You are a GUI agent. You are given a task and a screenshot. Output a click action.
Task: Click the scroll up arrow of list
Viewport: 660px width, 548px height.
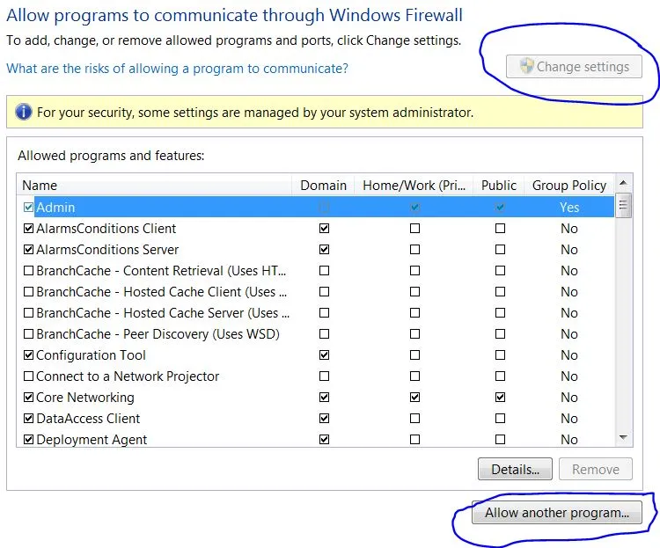coord(623,183)
